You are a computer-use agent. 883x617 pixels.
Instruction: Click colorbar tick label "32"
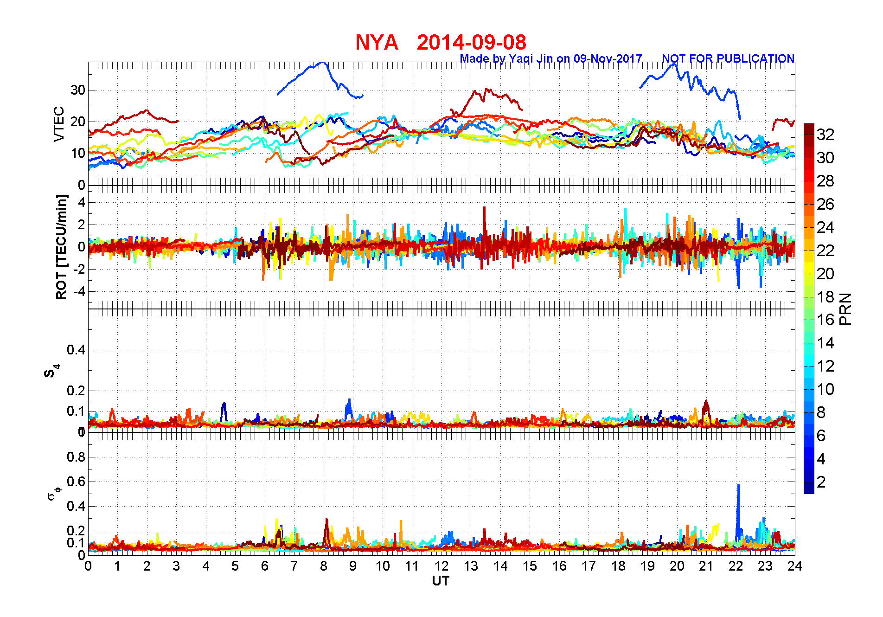tap(825, 135)
